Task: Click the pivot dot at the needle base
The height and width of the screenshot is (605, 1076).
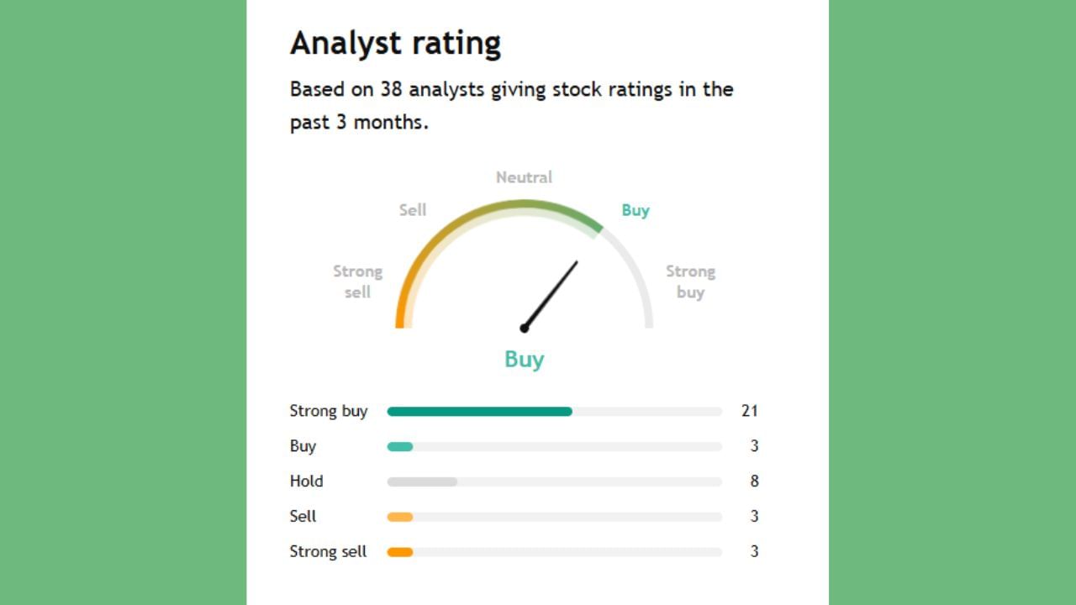Action: click(x=525, y=328)
